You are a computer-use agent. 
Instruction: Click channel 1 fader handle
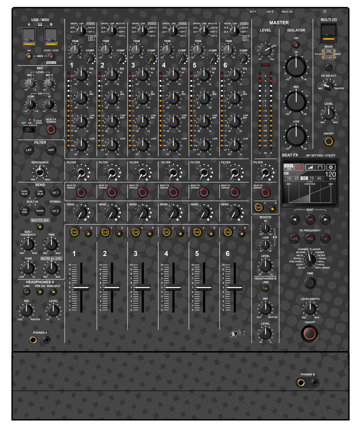(81, 287)
